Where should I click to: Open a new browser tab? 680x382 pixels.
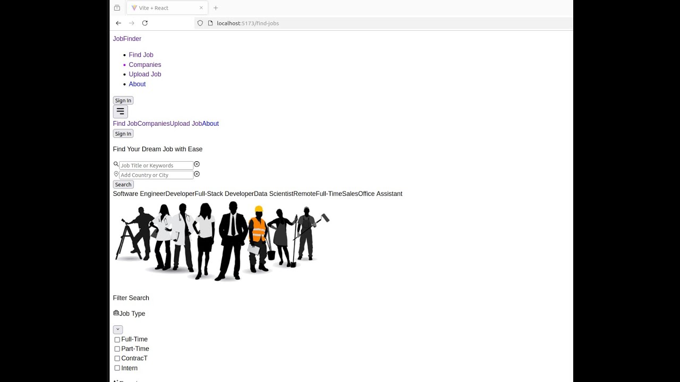click(216, 8)
